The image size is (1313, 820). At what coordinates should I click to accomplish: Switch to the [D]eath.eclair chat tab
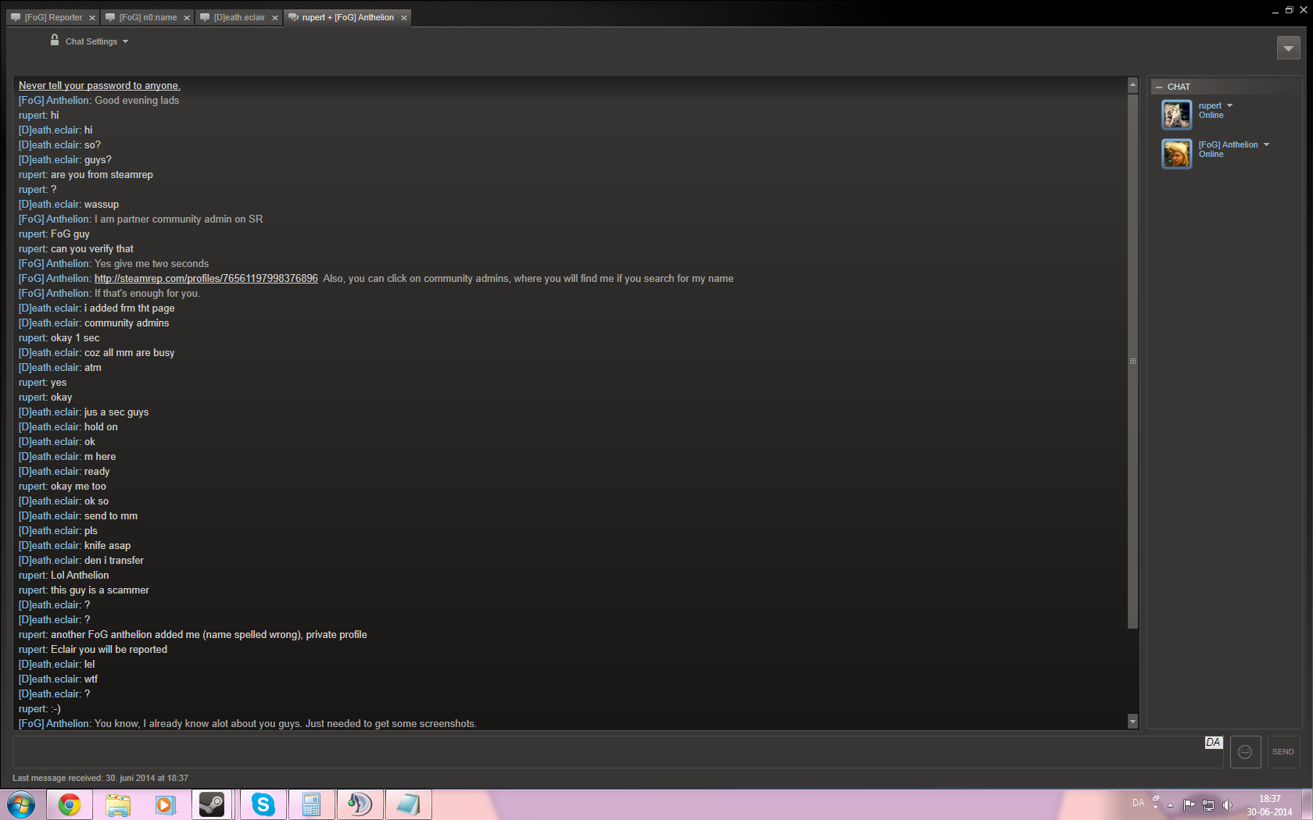[x=239, y=17]
